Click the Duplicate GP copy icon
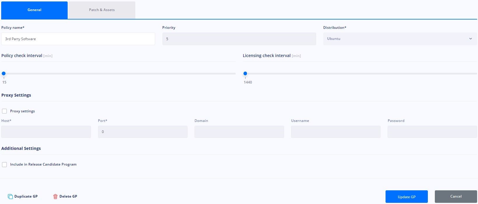This screenshot has width=478, height=204. click(10, 196)
